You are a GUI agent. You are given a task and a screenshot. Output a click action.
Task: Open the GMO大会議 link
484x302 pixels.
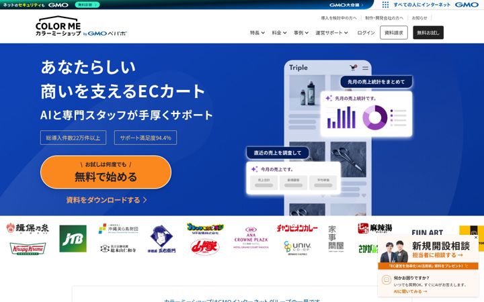point(346,5)
